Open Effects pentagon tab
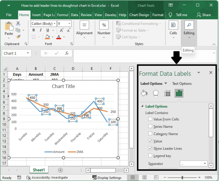This screenshot has width=219, height=181. click(x=155, y=93)
